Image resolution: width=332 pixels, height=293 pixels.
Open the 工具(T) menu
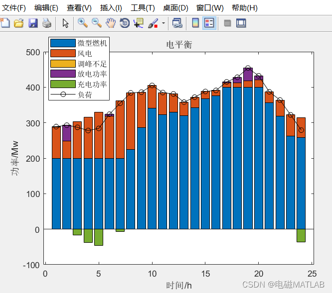pos(143,8)
